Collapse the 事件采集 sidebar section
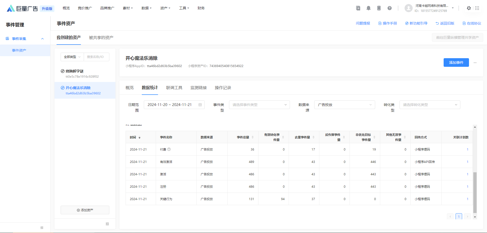This screenshot has width=487, height=233. pyautogui.click(x=42, y=39)
